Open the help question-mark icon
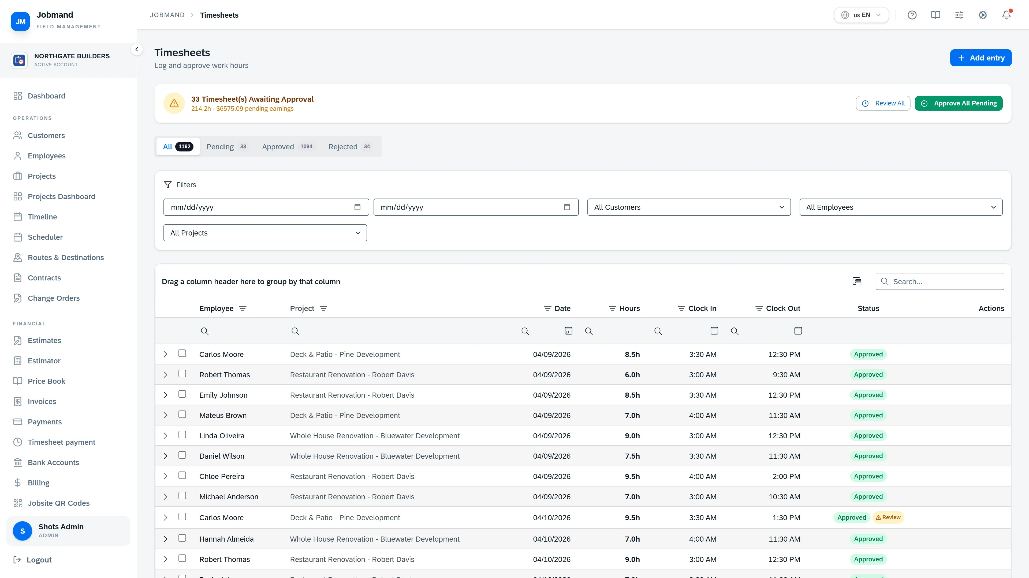Viewport: 1029px width, 578px height. pos(912,15)
